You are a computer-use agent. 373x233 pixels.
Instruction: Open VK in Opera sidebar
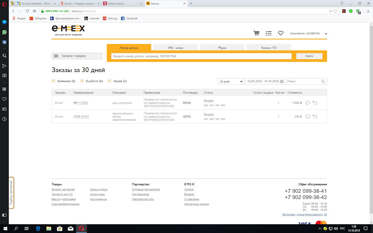click(4, 42)
